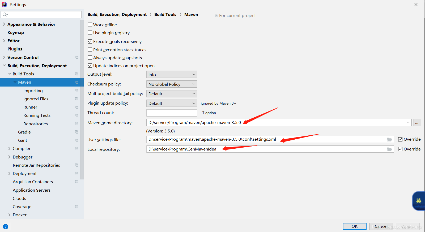Click the folder icon in Local repository field
This screenshot has width=425, height=232.
coord(389,149)
